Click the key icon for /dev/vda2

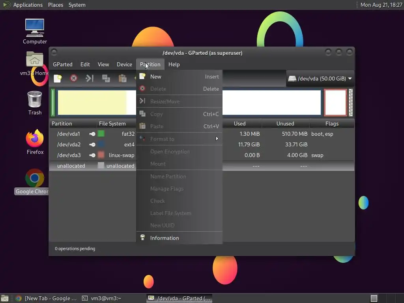tap(92, 144)
